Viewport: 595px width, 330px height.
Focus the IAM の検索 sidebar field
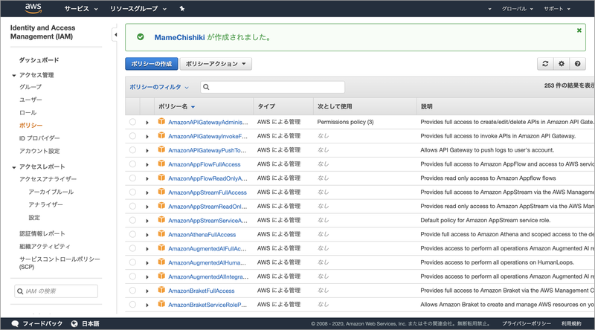[x=57, y=291]
